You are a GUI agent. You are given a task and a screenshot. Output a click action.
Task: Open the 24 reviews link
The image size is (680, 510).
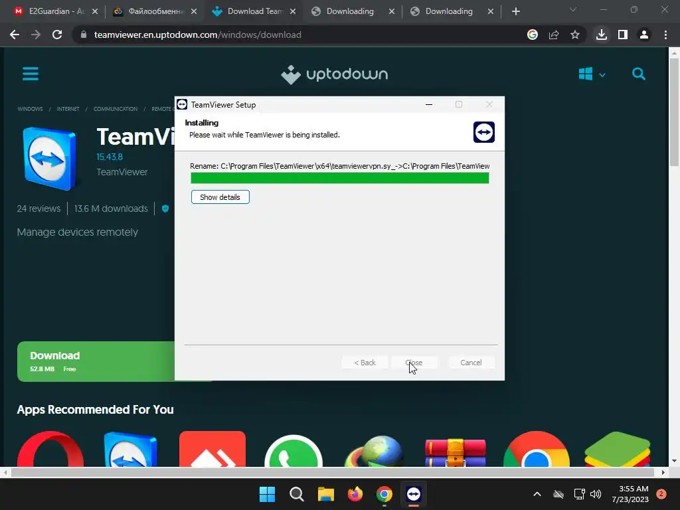(x=39, y=209)
